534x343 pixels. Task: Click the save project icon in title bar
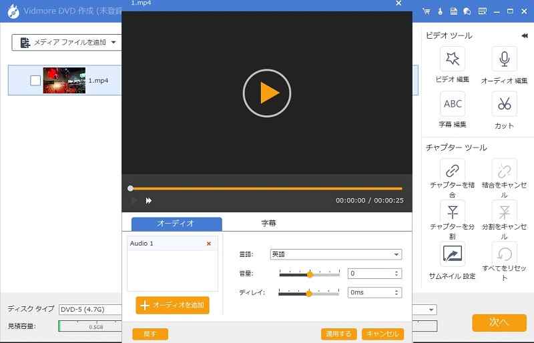click(454, 11)
